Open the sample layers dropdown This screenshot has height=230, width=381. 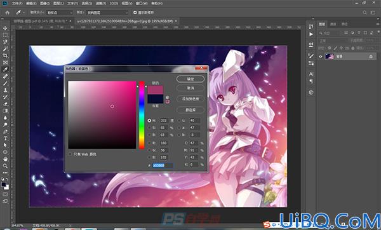point(107,13)
